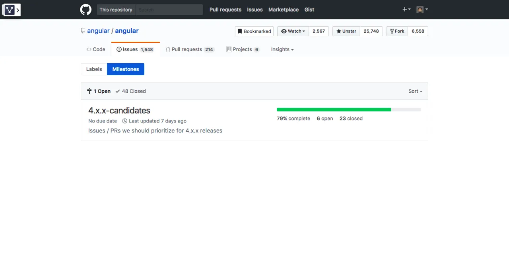Open the Projects tab
The width and height of the screenshot is (509, 261).
pos(242,49)
